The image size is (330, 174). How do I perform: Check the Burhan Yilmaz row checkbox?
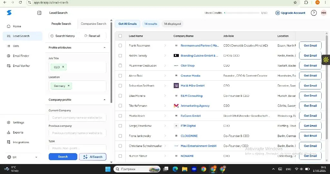point(120,156)
